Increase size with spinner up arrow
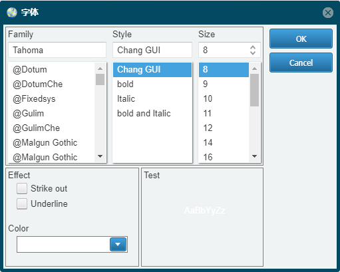This screenshot has height=272, width=340. [253, 47]
